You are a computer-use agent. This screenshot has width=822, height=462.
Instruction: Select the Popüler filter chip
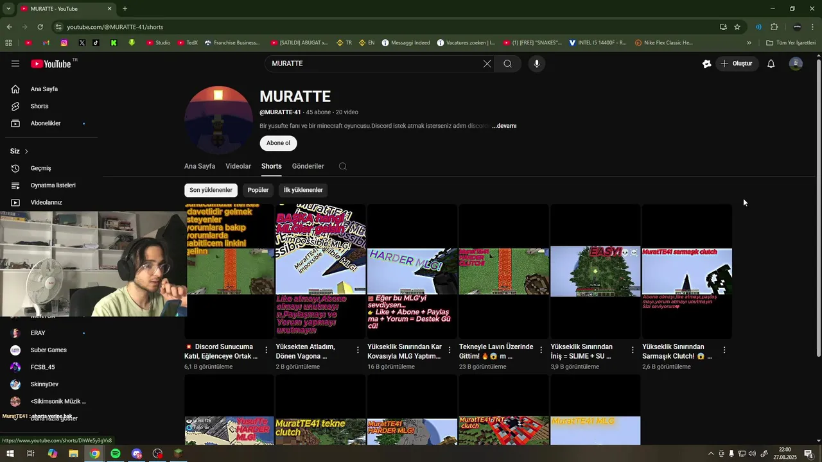point(258,190)
